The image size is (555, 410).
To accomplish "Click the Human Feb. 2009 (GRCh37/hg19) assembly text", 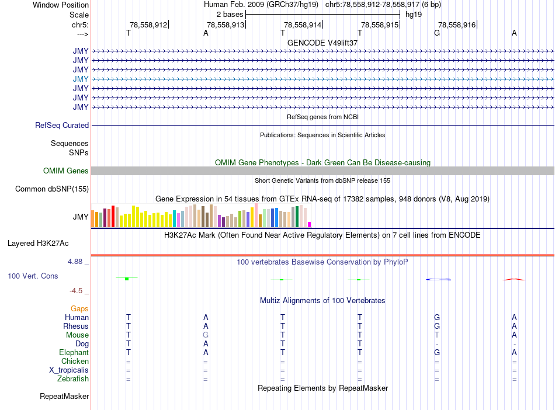I will 261,5.
